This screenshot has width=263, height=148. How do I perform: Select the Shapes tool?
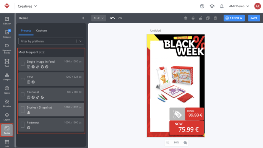(x=7, y=77)
